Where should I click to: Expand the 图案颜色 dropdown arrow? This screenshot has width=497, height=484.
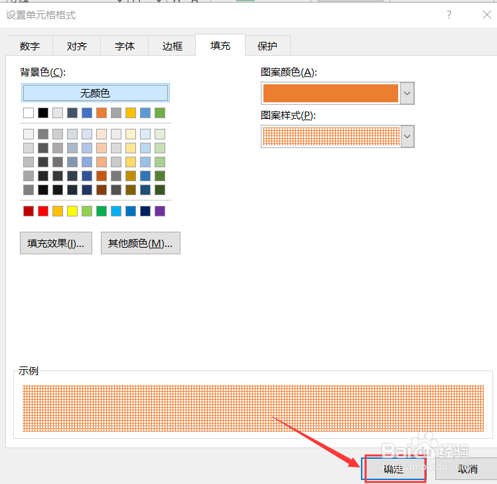click(407, 93)
